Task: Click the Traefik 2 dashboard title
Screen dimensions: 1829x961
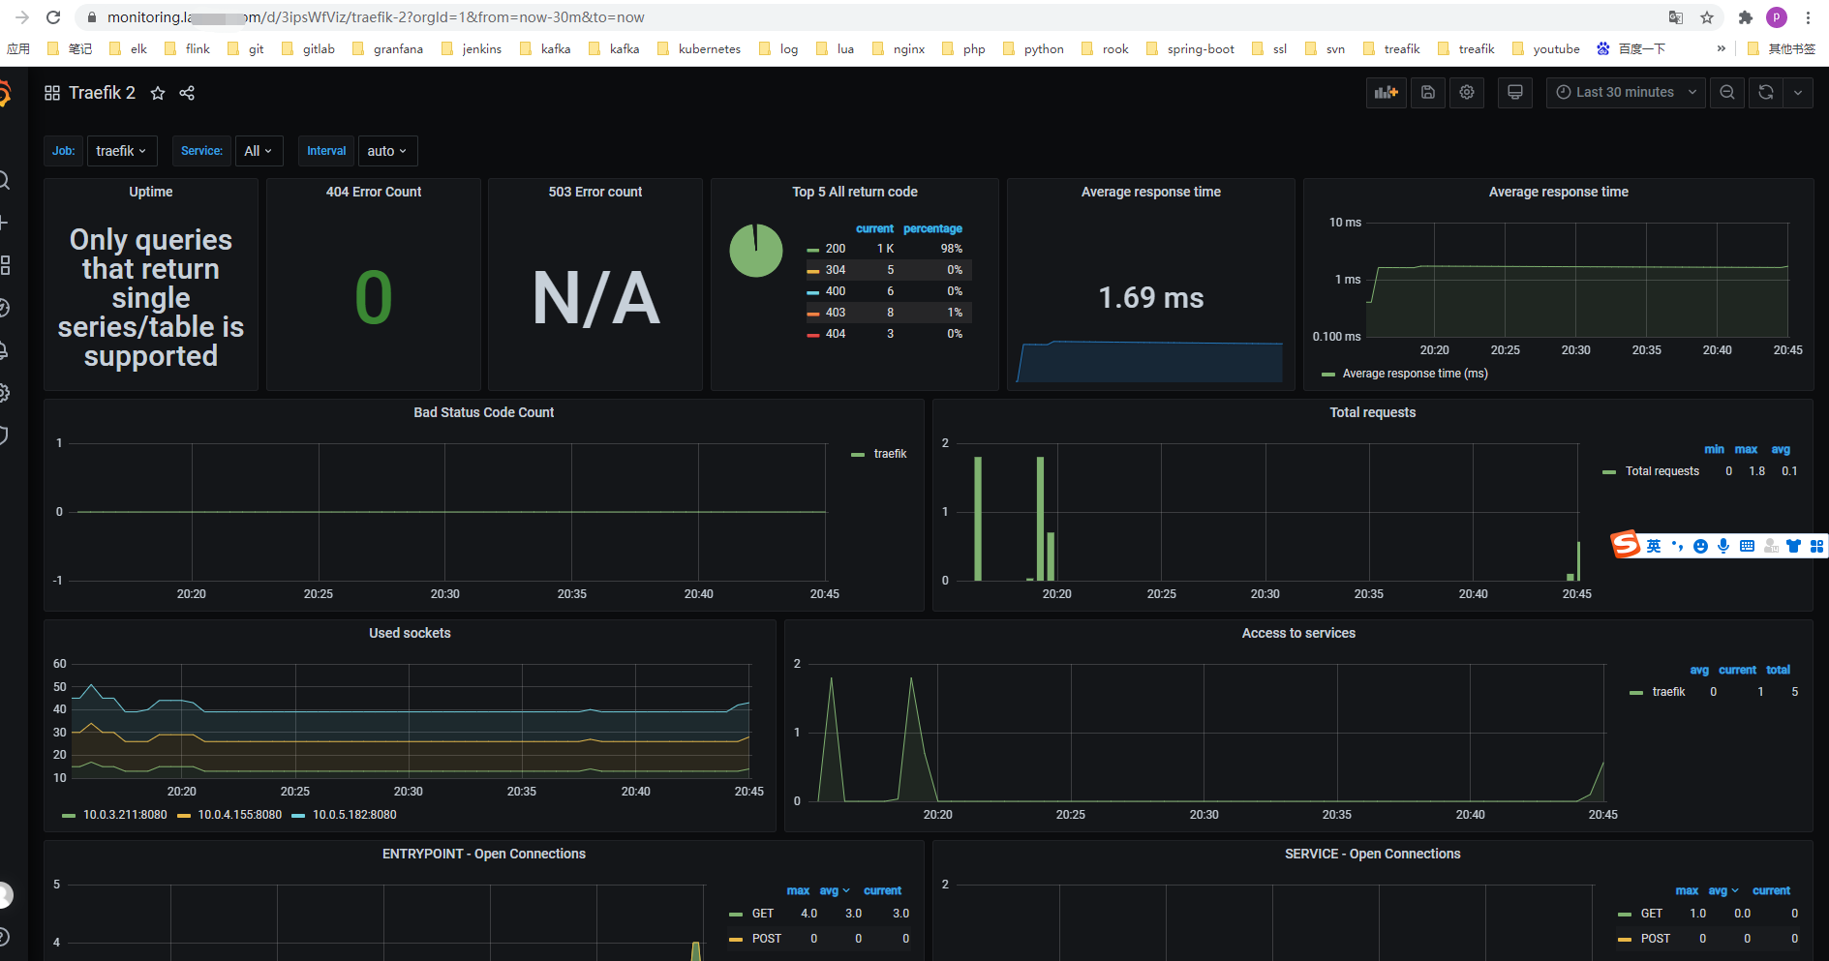Action: (103, 93)
